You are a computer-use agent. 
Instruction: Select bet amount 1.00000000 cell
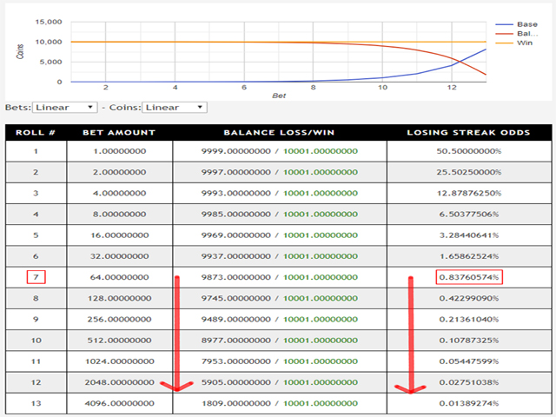[120, 151]
